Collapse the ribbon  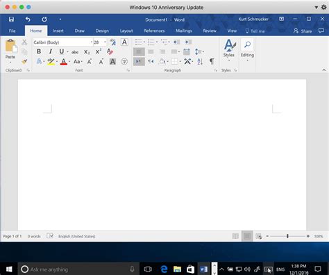(323, 70)
